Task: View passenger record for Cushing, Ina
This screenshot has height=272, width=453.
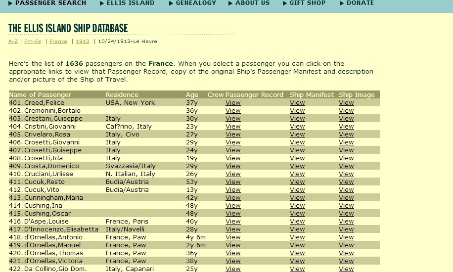Action: pos(233,205)
